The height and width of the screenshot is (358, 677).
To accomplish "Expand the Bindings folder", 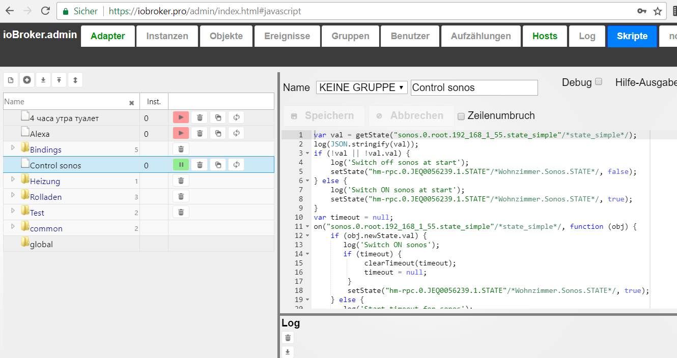I will pos(13,148).
